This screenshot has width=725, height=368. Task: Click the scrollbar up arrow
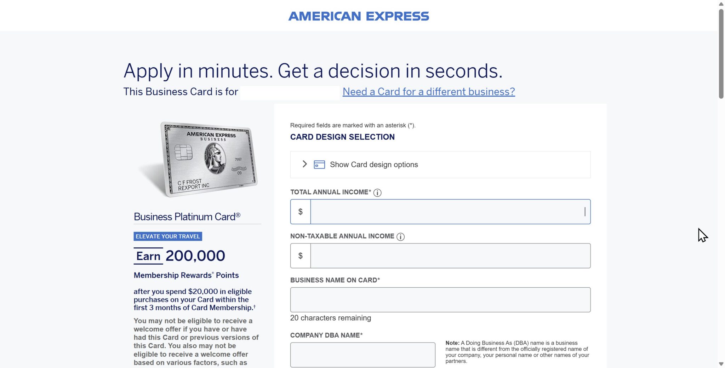720,5
